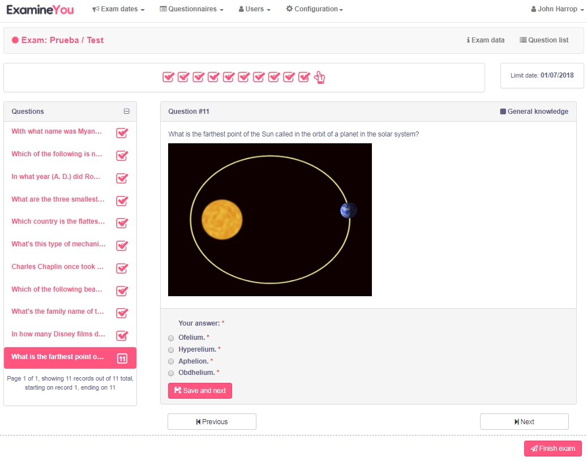Image resolution: width=587 pixels, height=461 pixels.
Task: Collapse the Questions panel
Action: click(127, 111)
